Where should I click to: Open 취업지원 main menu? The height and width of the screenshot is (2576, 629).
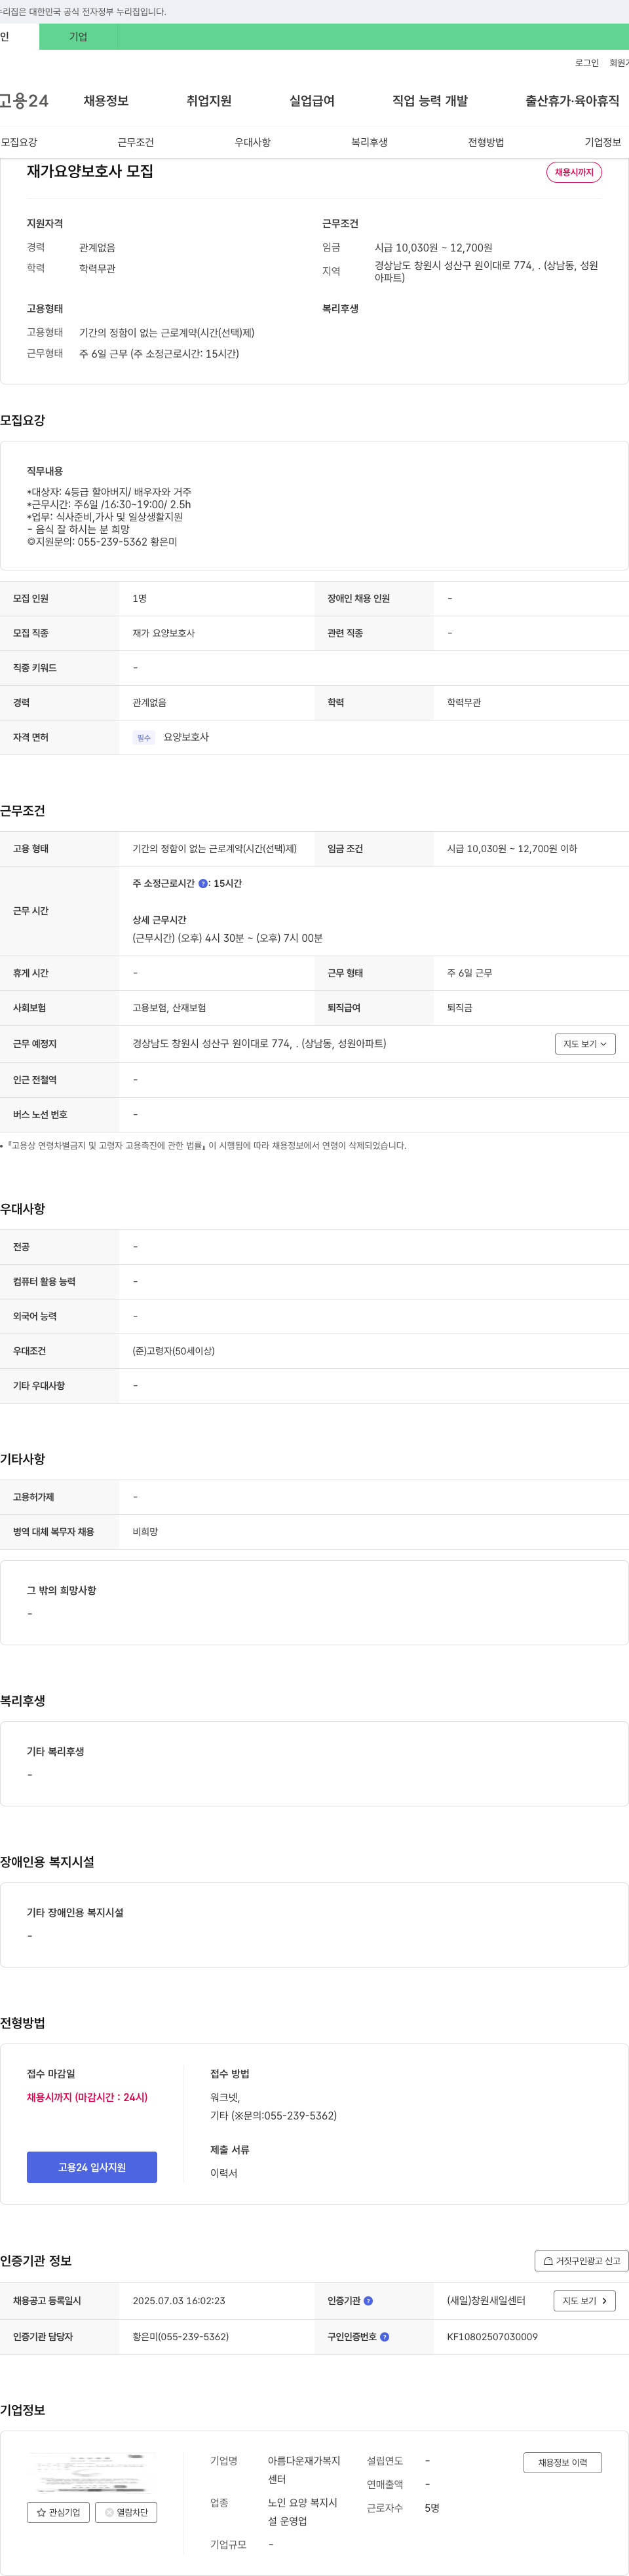pyautogui.click(x=209, y=101)
